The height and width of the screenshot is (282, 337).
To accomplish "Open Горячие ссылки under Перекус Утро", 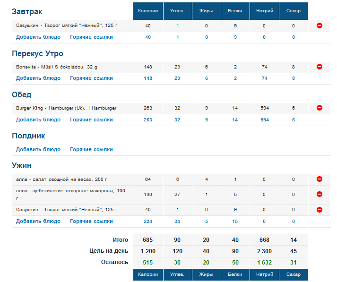I will click(91, 78).
